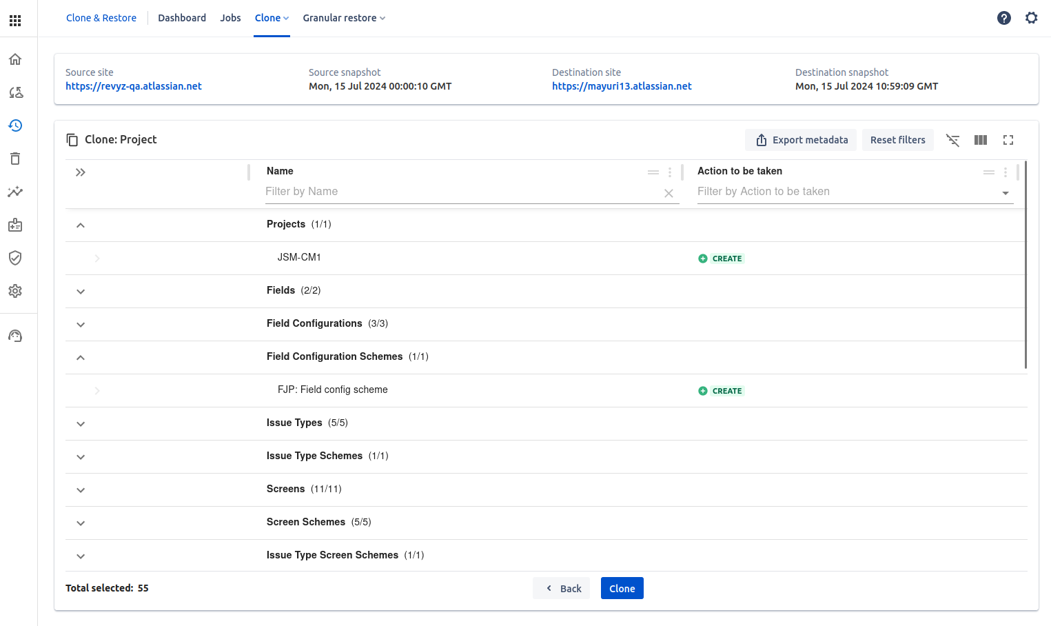Click the trash icon in sidebar
This screenshot has height=626, width=1051.
[15, 159]
